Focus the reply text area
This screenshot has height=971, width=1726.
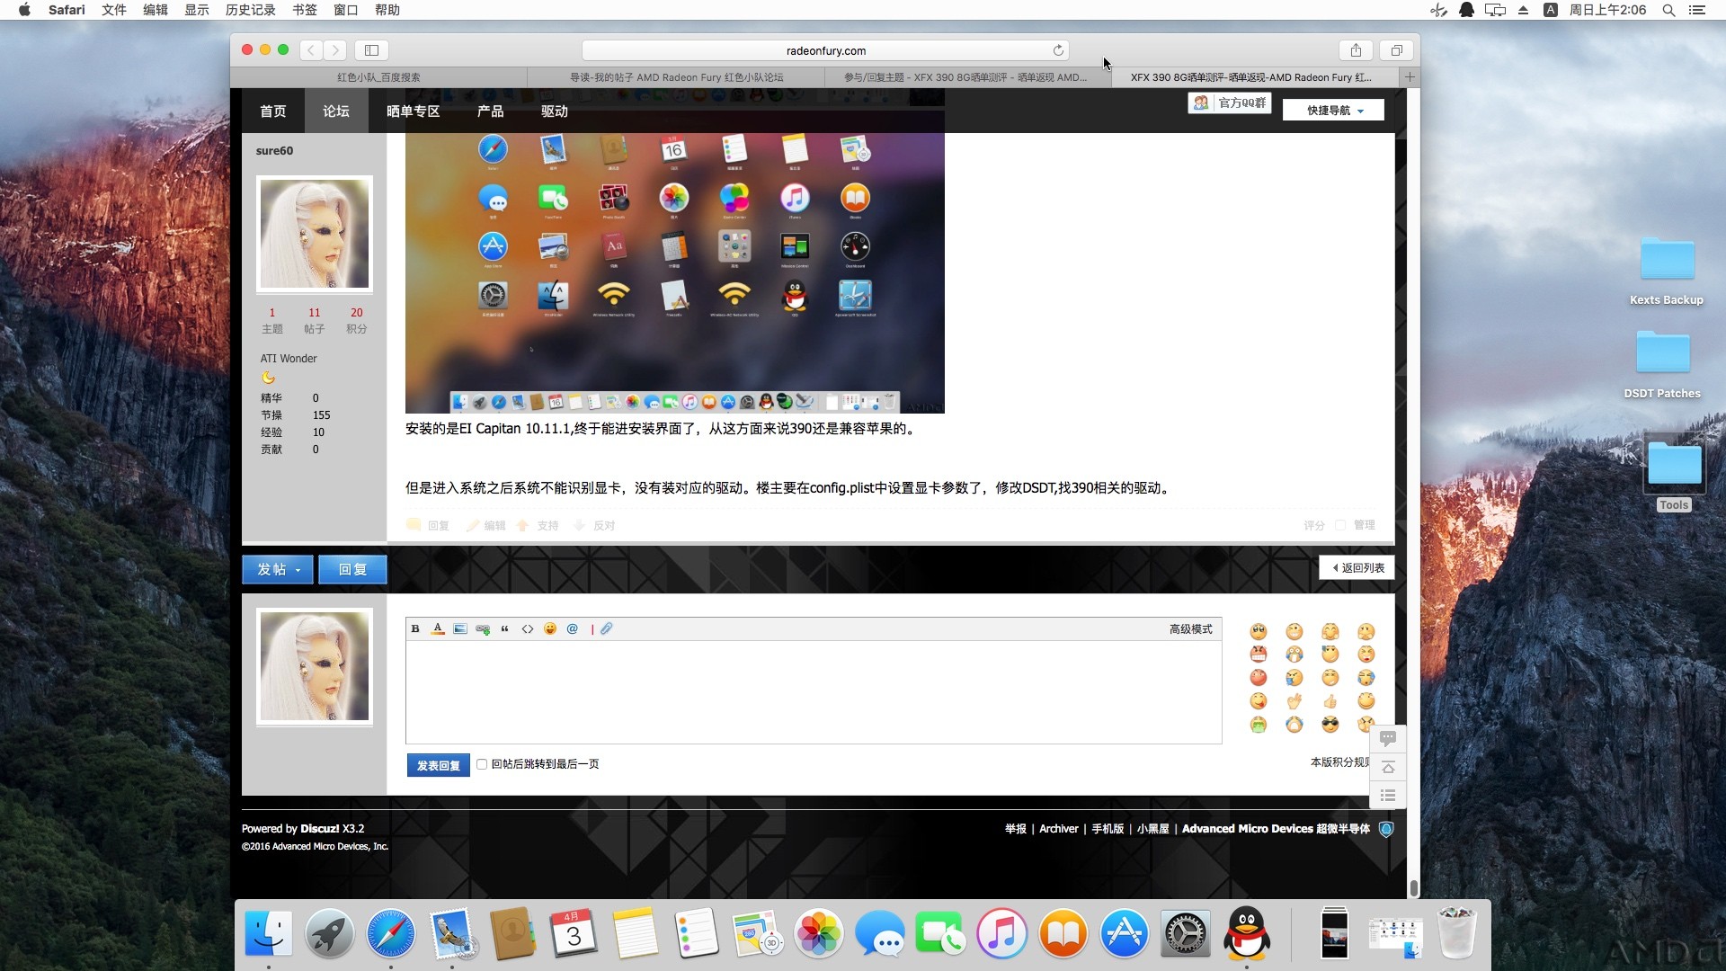point(814,692)
